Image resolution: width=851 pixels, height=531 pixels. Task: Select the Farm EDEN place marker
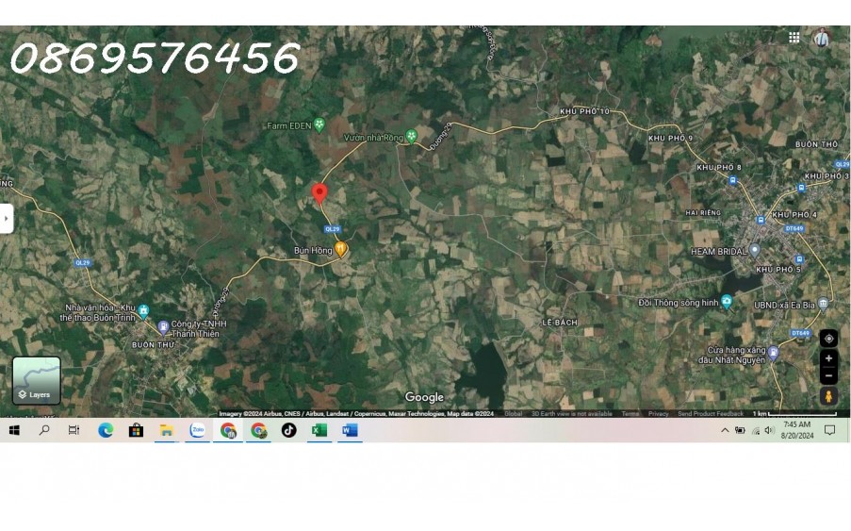coord(319,124)
